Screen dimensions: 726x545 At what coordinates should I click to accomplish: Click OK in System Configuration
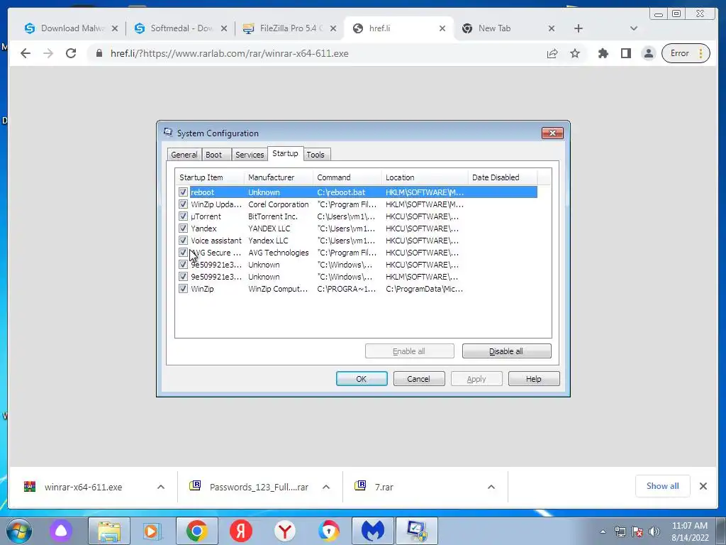(x=362, y=379)
